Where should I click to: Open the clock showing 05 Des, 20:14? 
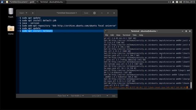[x=189, y=2]
